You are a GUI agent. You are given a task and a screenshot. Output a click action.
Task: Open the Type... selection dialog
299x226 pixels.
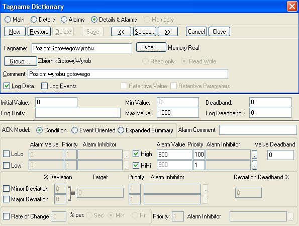pyautogui.click(x=151, y=47)
